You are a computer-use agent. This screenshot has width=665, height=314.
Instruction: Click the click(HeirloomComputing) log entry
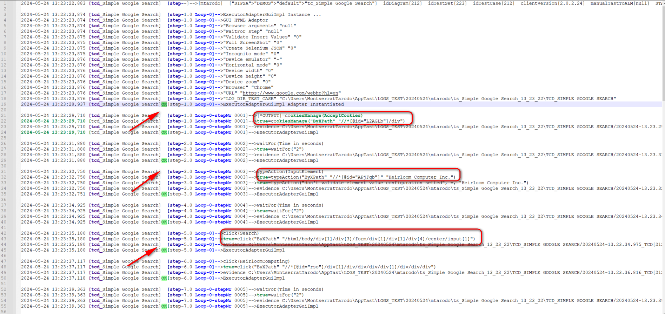coord(257,261)
